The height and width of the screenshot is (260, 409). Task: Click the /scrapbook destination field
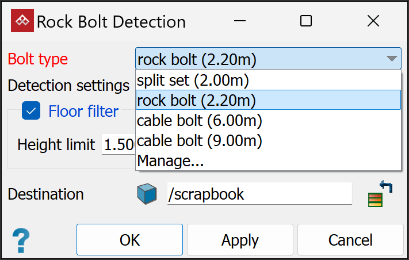point(259,194)
